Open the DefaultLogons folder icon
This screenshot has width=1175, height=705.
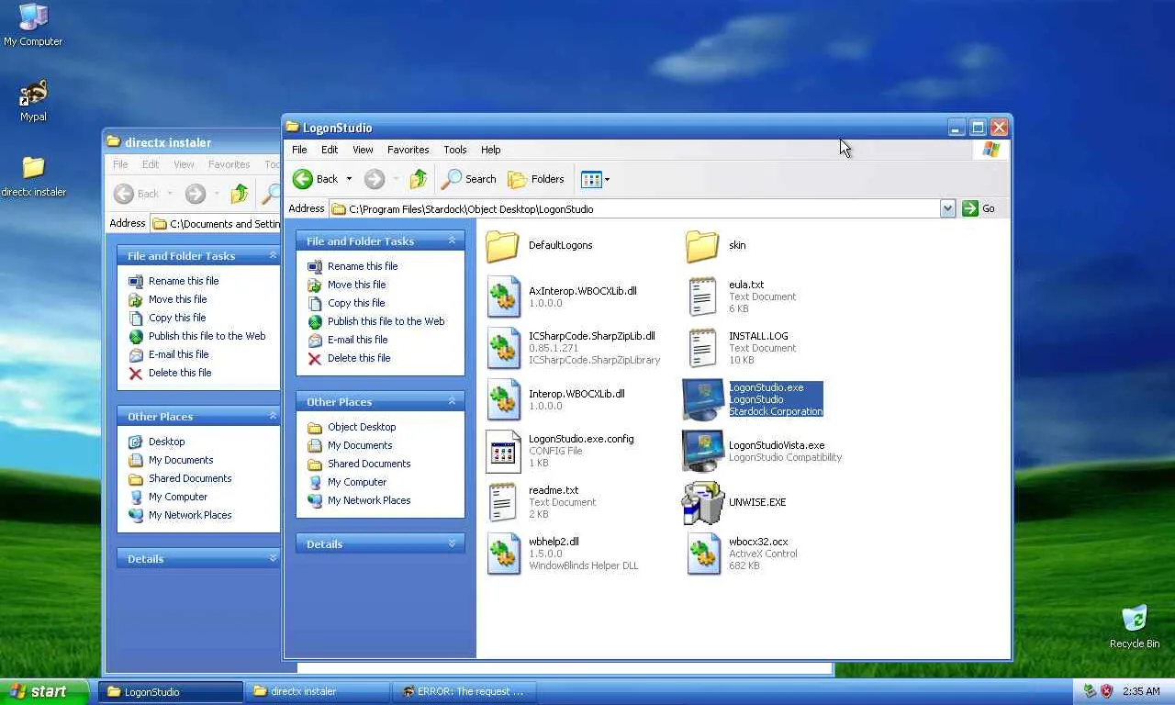(502, 245)
